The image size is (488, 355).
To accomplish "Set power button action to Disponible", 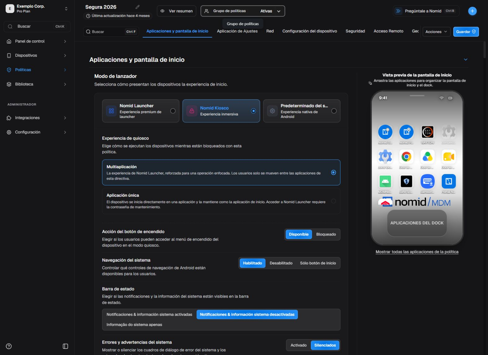I will pyautogui.click(x=299, y=234).
